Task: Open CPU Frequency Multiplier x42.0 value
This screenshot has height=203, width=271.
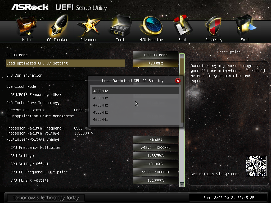Action: (156, 147)
